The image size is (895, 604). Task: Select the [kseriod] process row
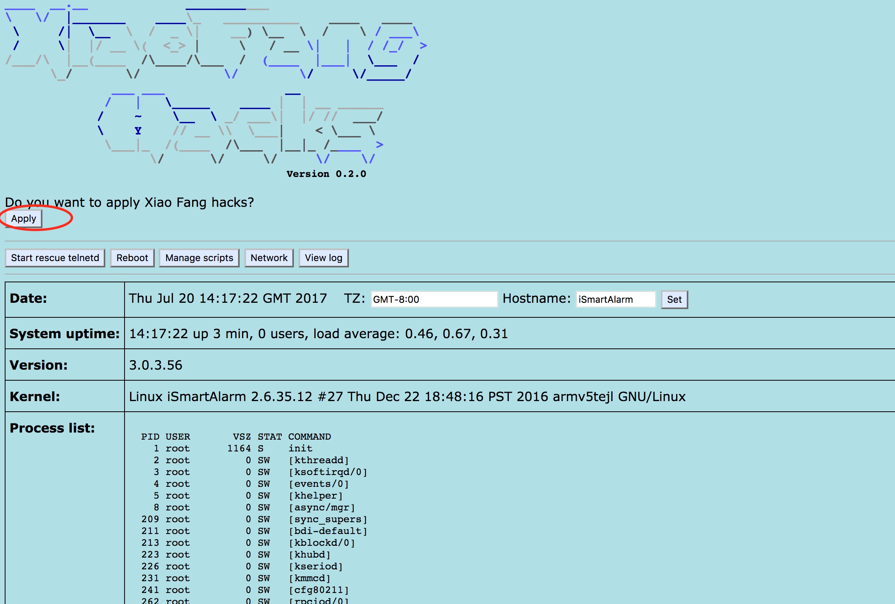click(242, 566)
